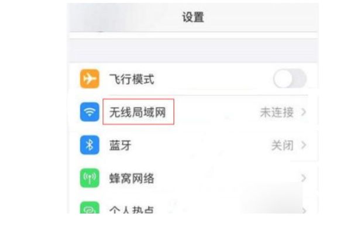Click the blurred profile banner area
This screenshot has width=351, height=234.
pyautogui.click(x=193, y=50)
